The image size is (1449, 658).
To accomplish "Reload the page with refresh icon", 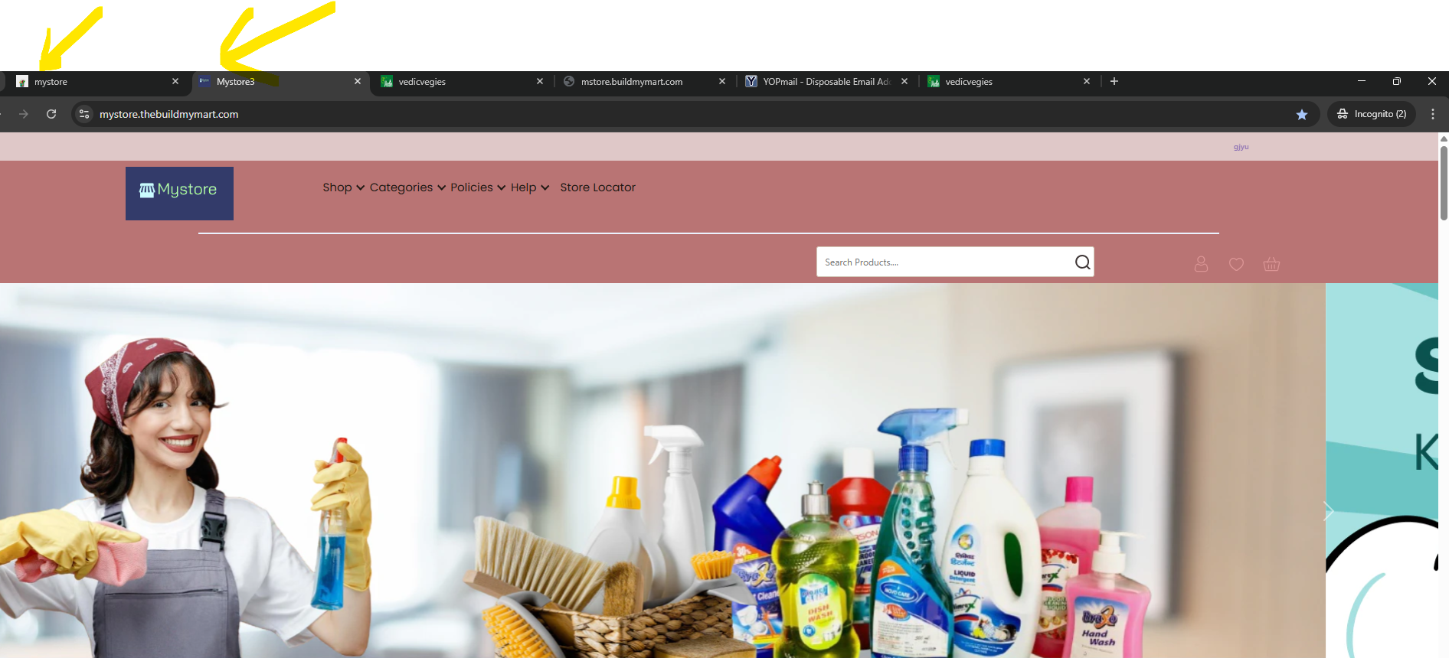I will click(51, 114).
